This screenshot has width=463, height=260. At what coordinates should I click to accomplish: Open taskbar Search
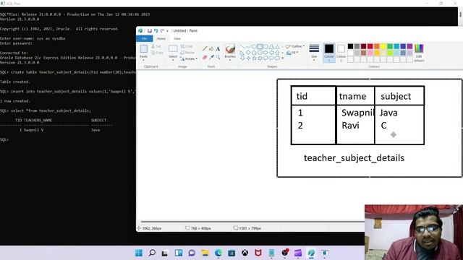pyautogui.click(x=152, y=253)
